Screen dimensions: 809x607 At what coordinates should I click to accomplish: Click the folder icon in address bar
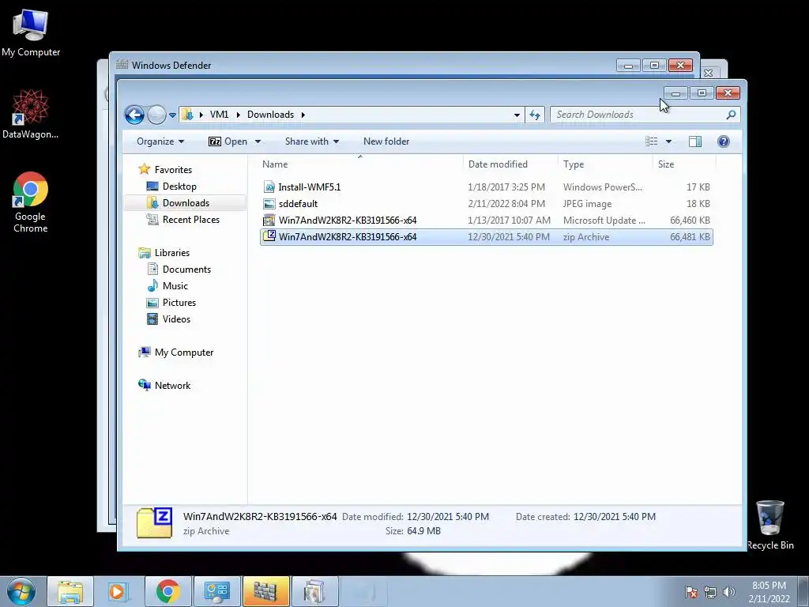point(188,115)
